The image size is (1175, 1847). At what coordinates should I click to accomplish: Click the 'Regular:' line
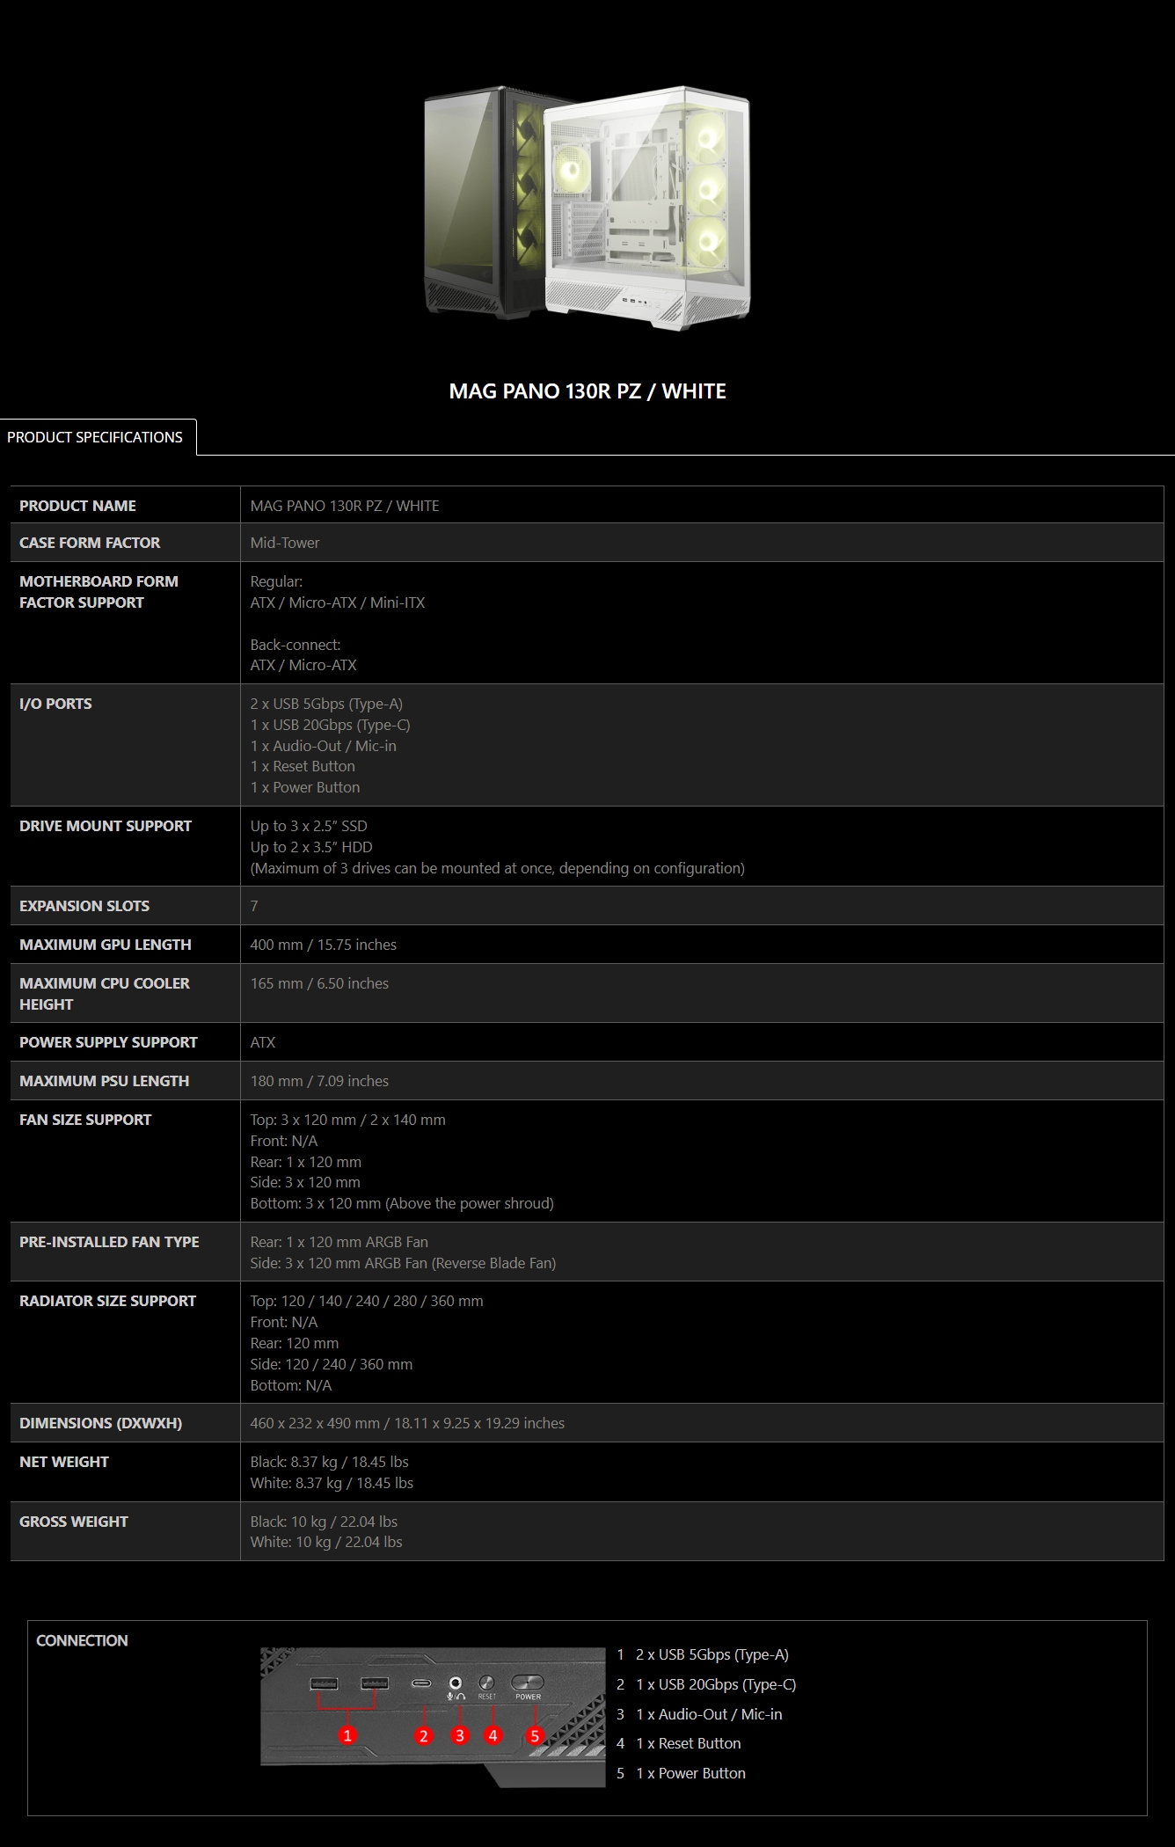click(276, 581)
